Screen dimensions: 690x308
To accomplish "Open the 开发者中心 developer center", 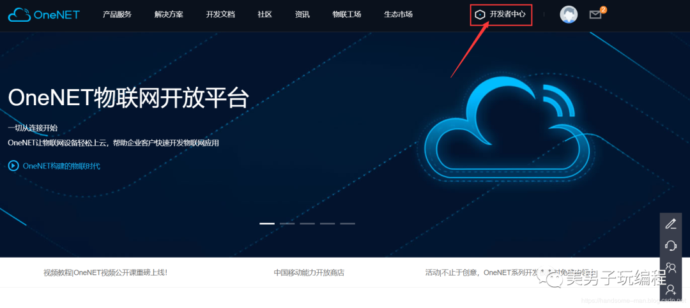I will pyautogui.click(x=502, y=15).
